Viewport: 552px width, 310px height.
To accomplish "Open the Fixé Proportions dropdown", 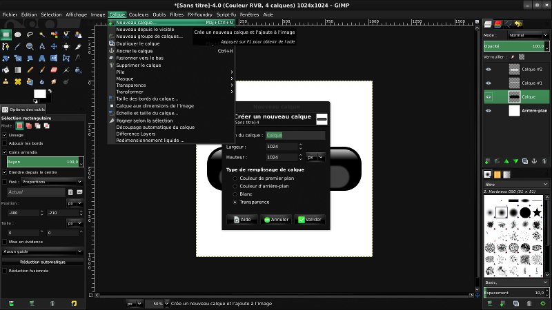I will pos(51,182).
